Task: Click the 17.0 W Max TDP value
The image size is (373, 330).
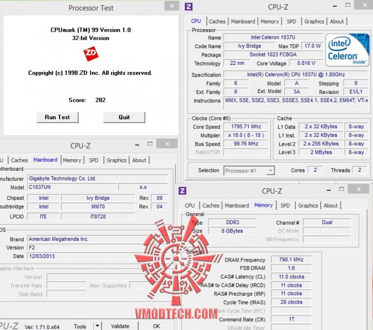Action: 312,46
